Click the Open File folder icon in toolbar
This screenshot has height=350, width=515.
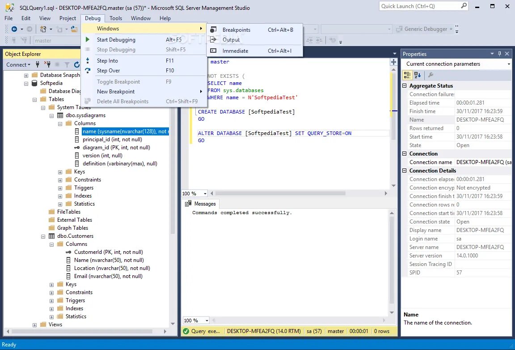[74, 29]
